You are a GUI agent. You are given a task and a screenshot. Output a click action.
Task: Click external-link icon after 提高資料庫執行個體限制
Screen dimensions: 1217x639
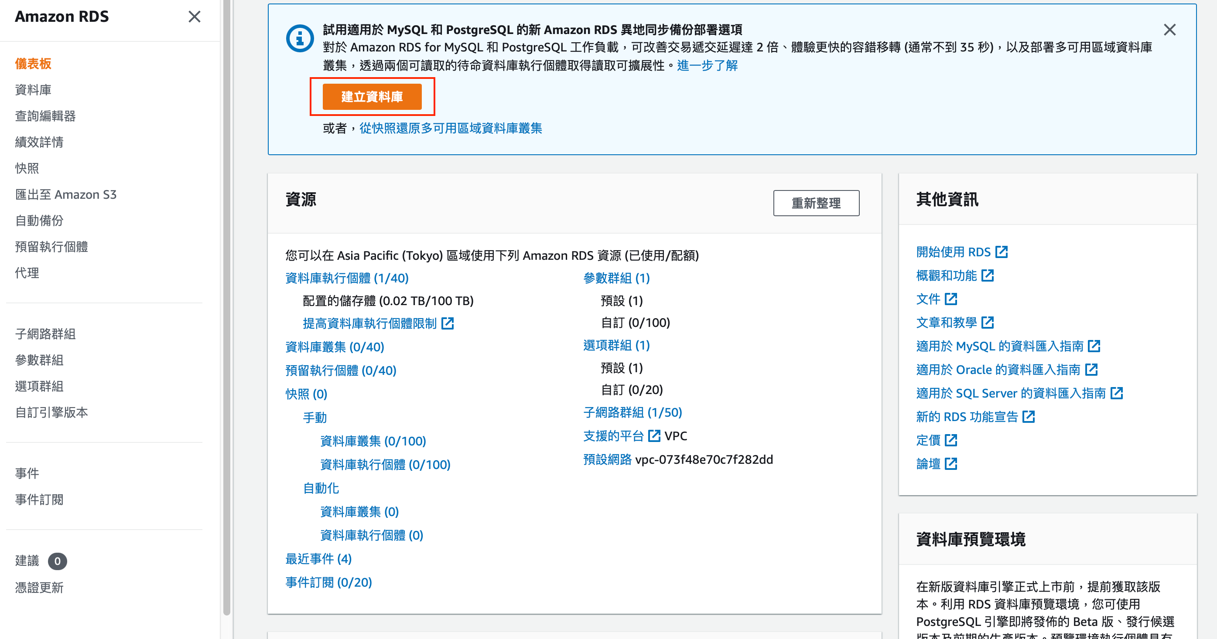pos(447,323)
